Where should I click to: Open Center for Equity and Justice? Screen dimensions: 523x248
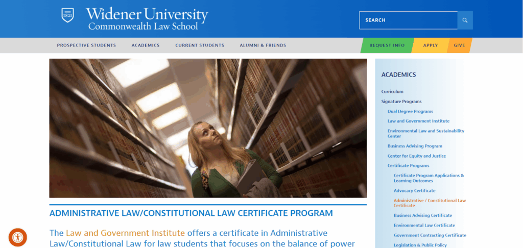417,156
